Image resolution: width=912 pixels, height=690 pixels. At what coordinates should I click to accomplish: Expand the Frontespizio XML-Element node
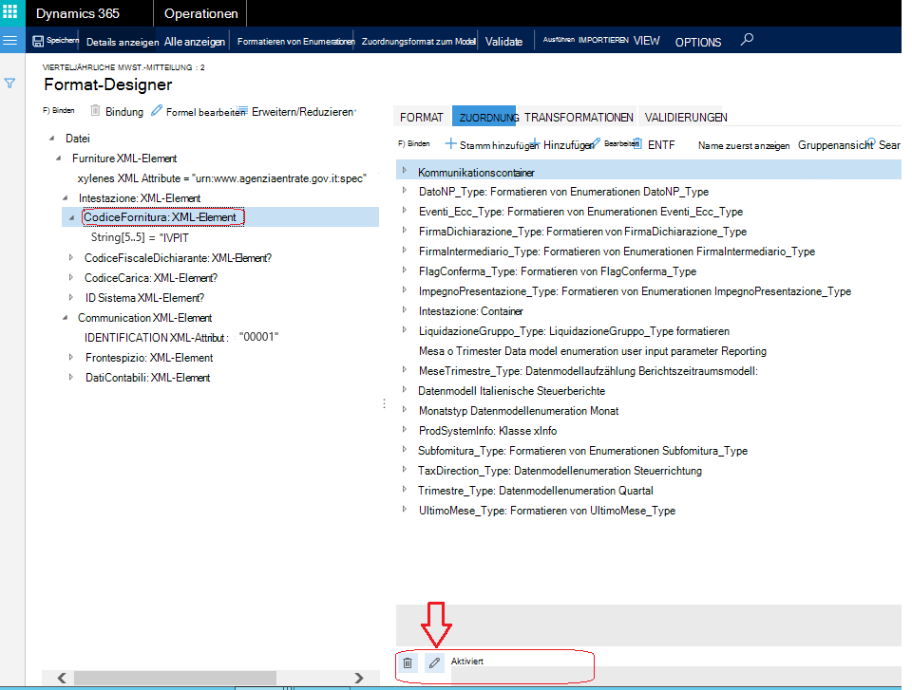tap(71, 357)
